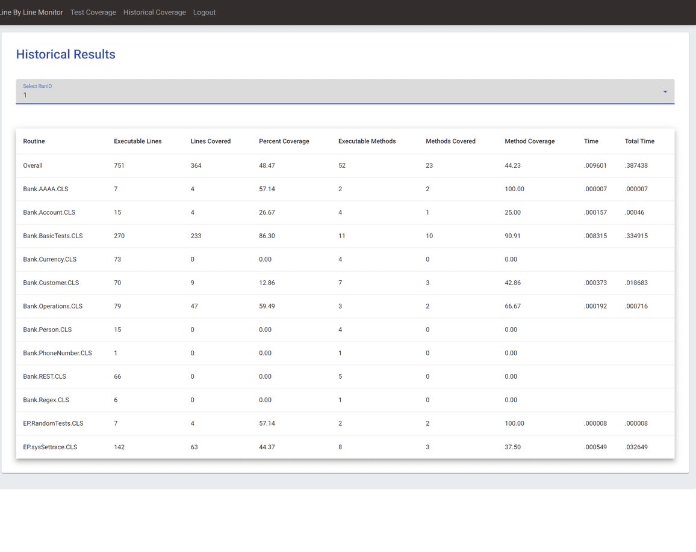Select the Bank.AAAA.CLS routine row
696x552 pixels.
click(x=46, y=189)
